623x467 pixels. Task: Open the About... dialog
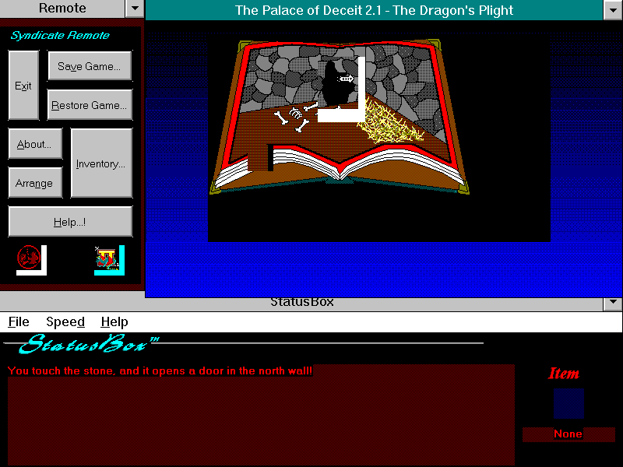click(x=35, y=144)
